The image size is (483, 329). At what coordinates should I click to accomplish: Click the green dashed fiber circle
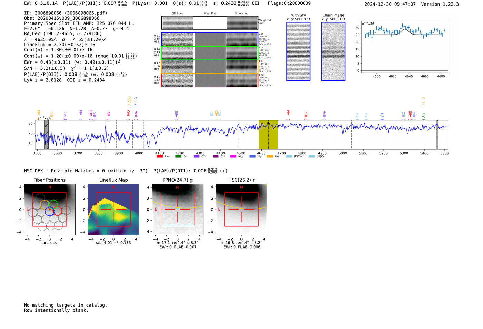click(53, 204)
